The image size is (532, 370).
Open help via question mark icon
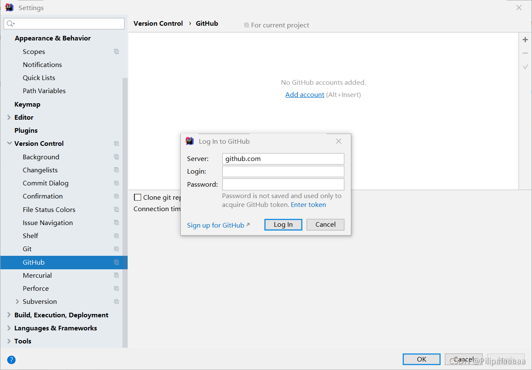pyautogui.click(x=11, y=360)
